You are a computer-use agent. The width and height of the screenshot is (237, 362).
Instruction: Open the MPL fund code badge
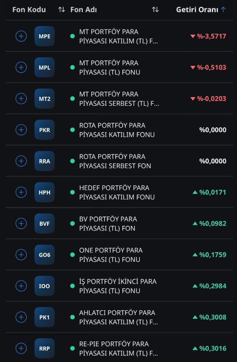[45, 67]
